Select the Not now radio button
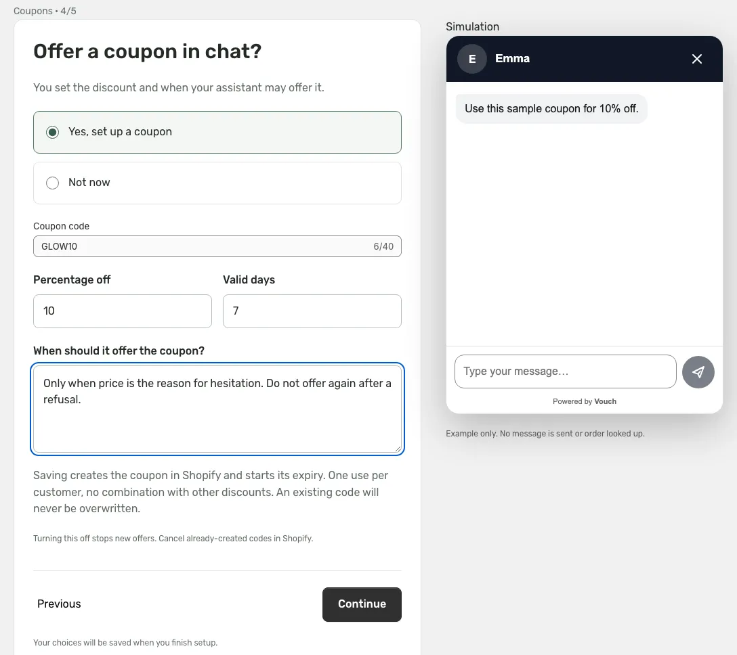 click(x=53, y=183)
